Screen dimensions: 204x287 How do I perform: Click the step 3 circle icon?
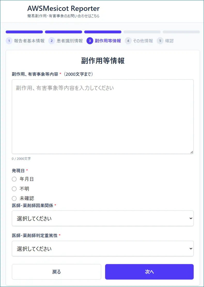click(90, 41)
